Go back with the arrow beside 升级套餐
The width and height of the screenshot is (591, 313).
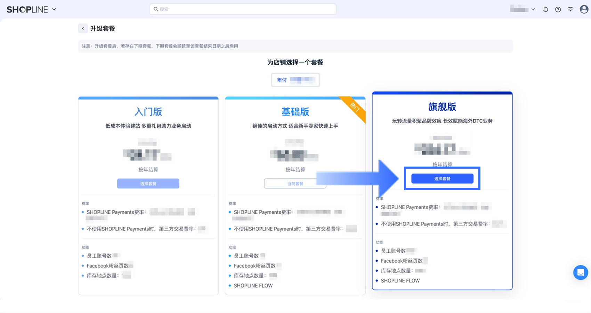tap(83, 28)
